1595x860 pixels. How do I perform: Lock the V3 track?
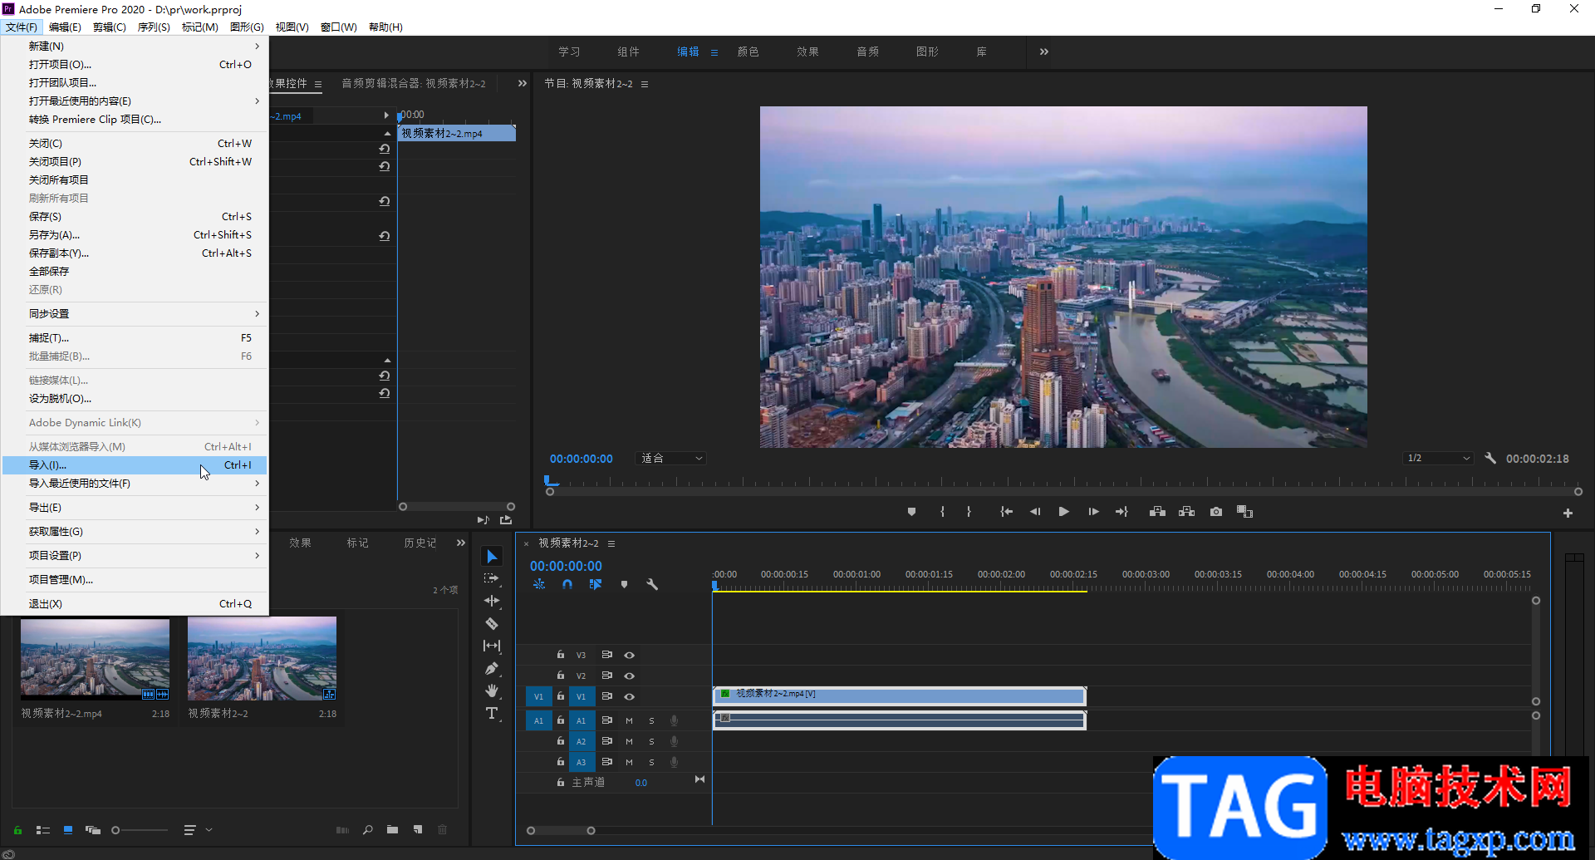coord(560,655)
